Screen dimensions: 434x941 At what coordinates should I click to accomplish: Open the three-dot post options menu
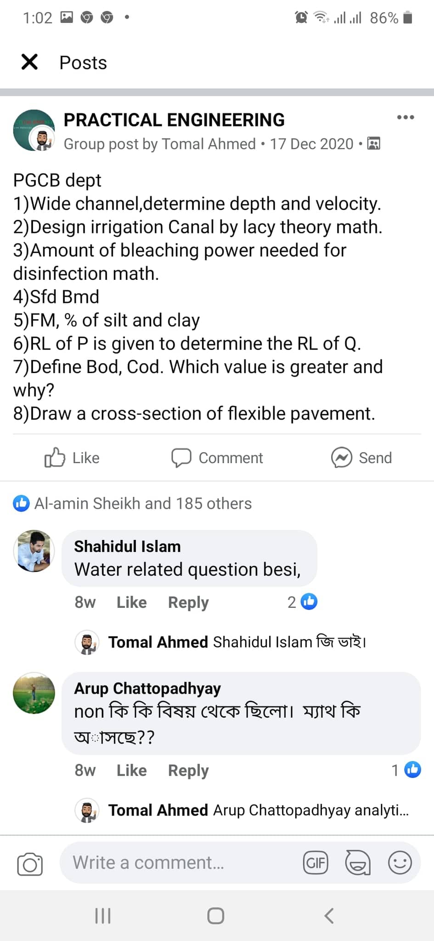[406, 118]
